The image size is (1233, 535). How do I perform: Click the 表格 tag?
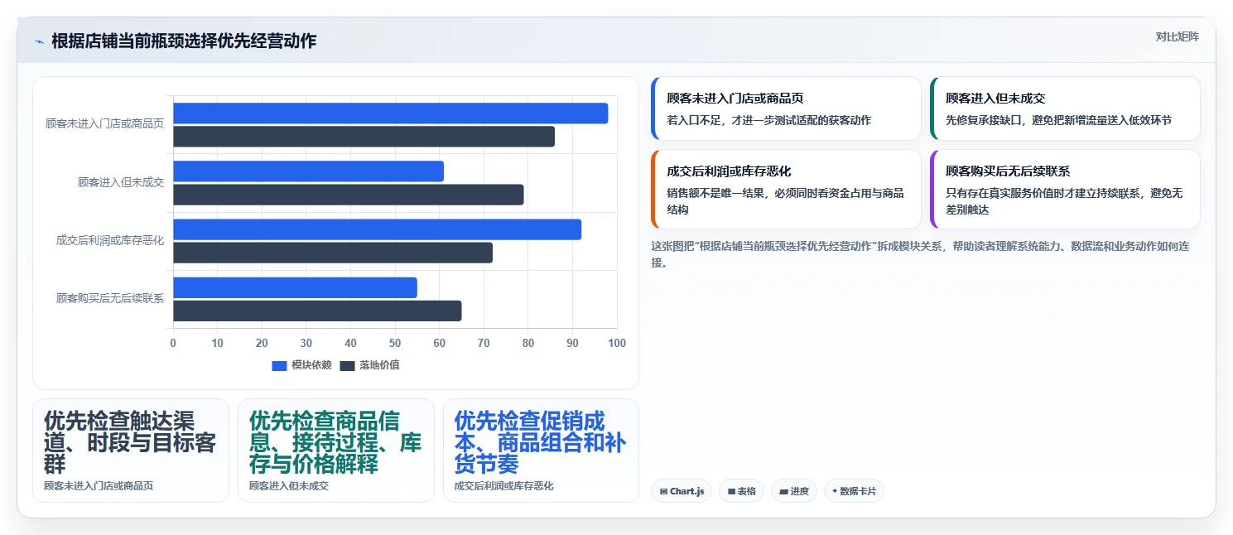click(x=741, y=491)
